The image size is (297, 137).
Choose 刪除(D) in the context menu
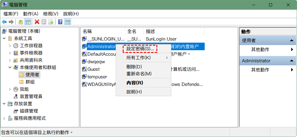tap(143, 67)
